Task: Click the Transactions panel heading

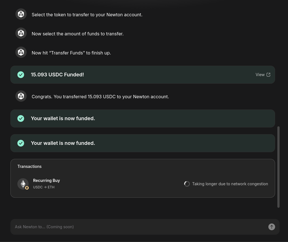Action: point(29,166)
